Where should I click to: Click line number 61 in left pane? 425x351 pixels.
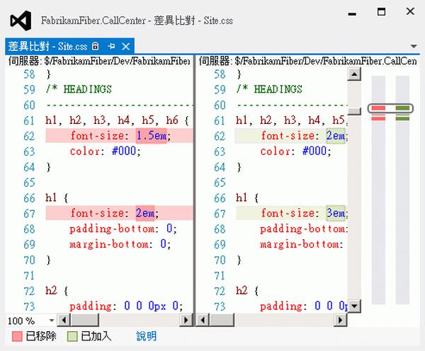coord(29,120)
